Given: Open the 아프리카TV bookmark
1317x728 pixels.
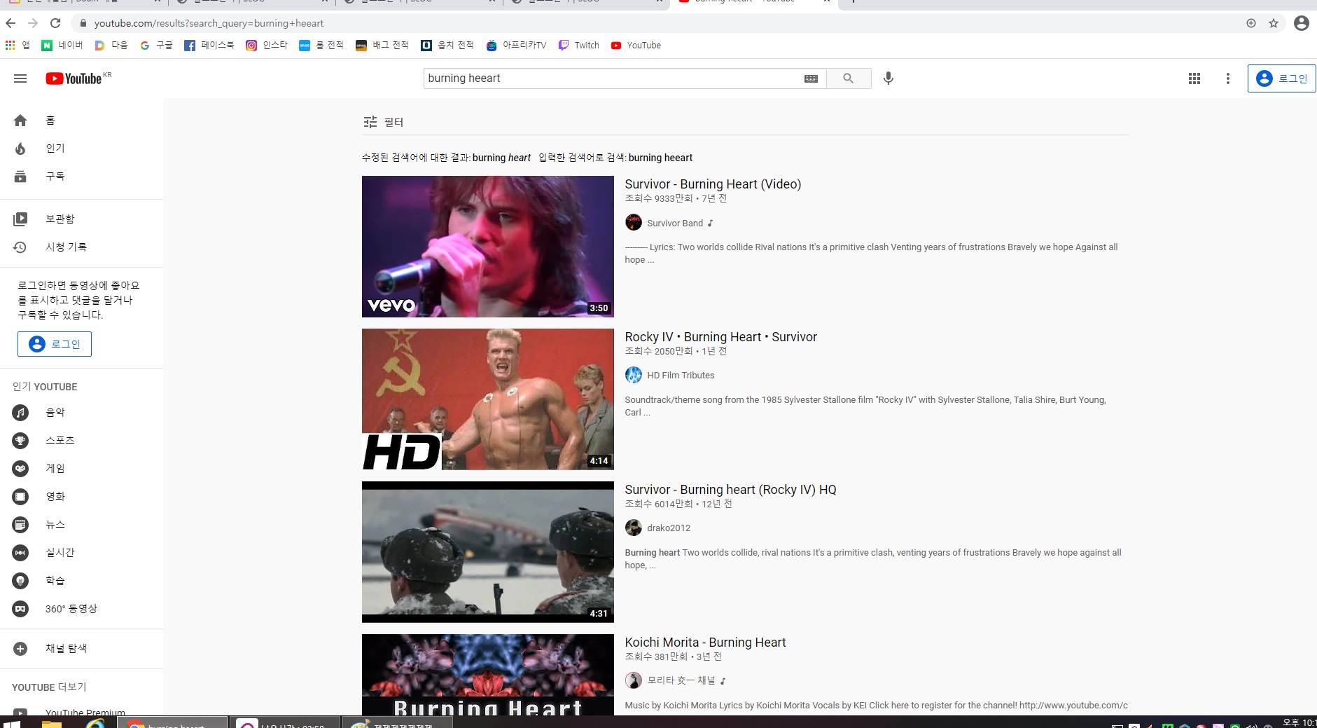Looking at the screenshot, I should 516,46.
